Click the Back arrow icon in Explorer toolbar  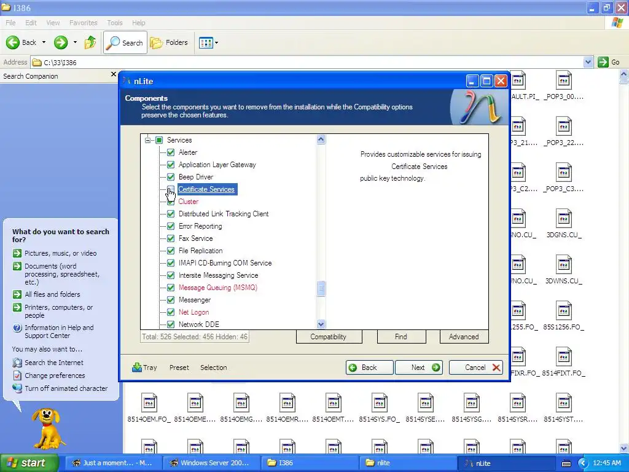coord(13,42)
